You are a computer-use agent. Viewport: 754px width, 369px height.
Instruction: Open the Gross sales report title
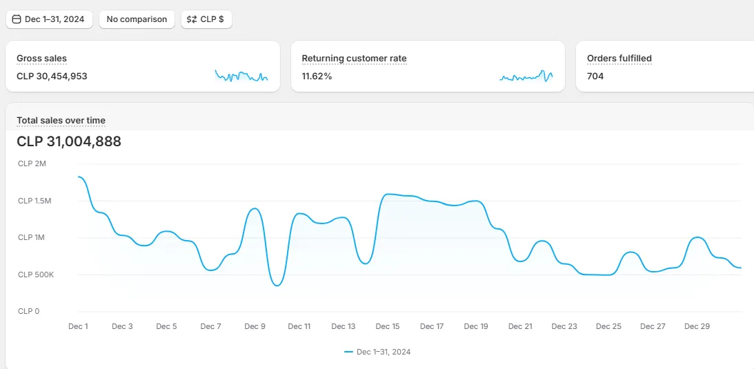click(x=41, y=59)
